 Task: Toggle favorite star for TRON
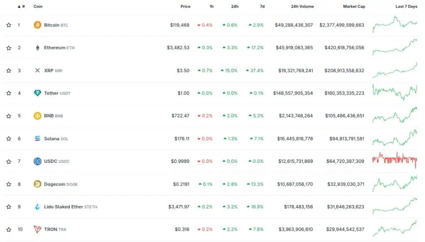[9, 230]
